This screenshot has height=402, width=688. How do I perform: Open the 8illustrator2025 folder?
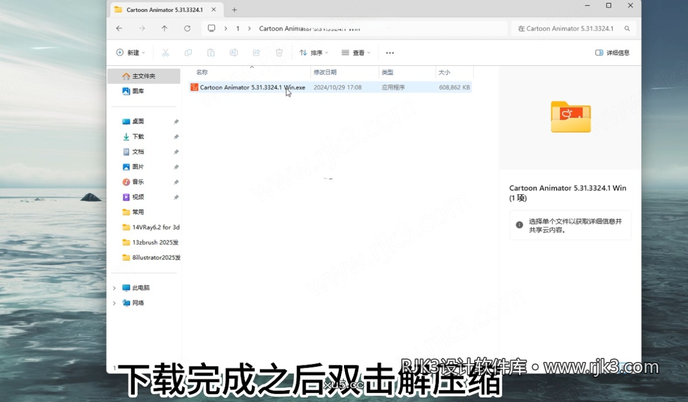pyautogui.click(x=151, y=258)
